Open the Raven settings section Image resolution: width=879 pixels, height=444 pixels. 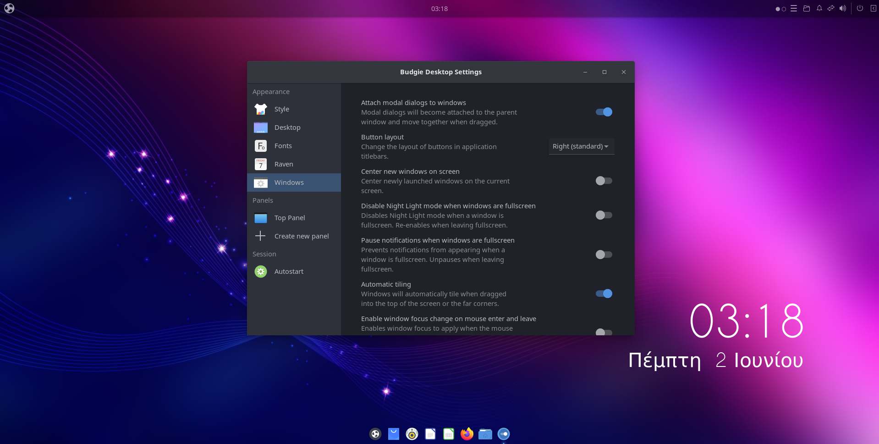point(283,164)
